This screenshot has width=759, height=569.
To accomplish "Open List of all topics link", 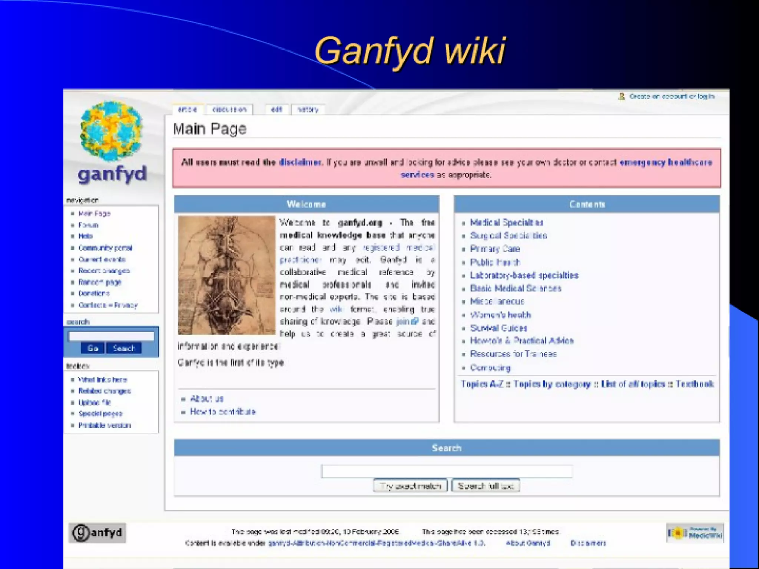I will point(633,384).
